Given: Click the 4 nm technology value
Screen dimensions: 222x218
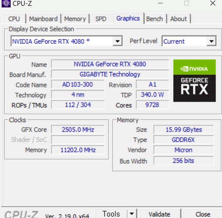Looking at the screenshot, I should [78, 95].
